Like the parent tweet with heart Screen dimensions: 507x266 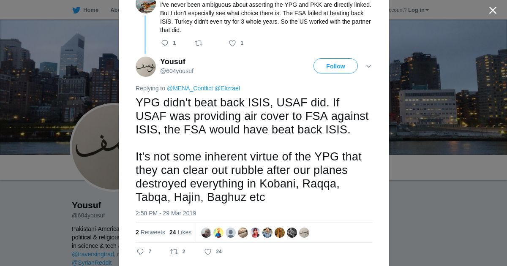232,43
